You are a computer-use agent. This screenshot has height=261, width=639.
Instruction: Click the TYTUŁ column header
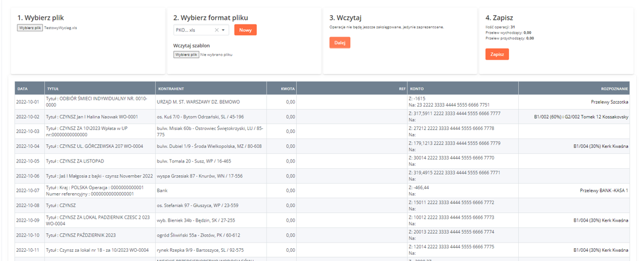pos(53,89)
